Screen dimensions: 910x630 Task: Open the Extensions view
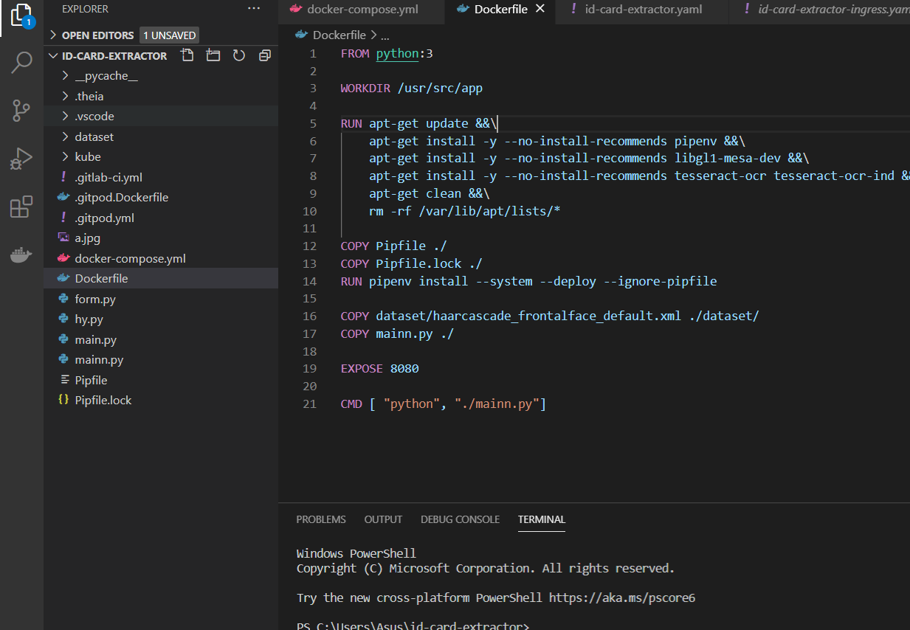[21, 207]
